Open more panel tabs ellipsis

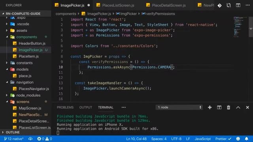point(124,107)
